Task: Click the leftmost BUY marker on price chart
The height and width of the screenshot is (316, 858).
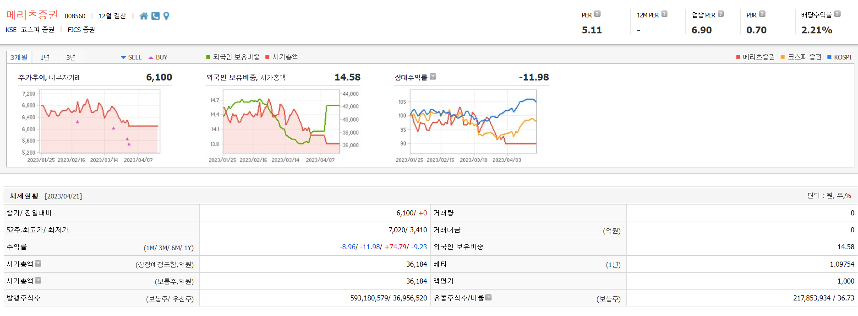Action: [x=77, y=122]
